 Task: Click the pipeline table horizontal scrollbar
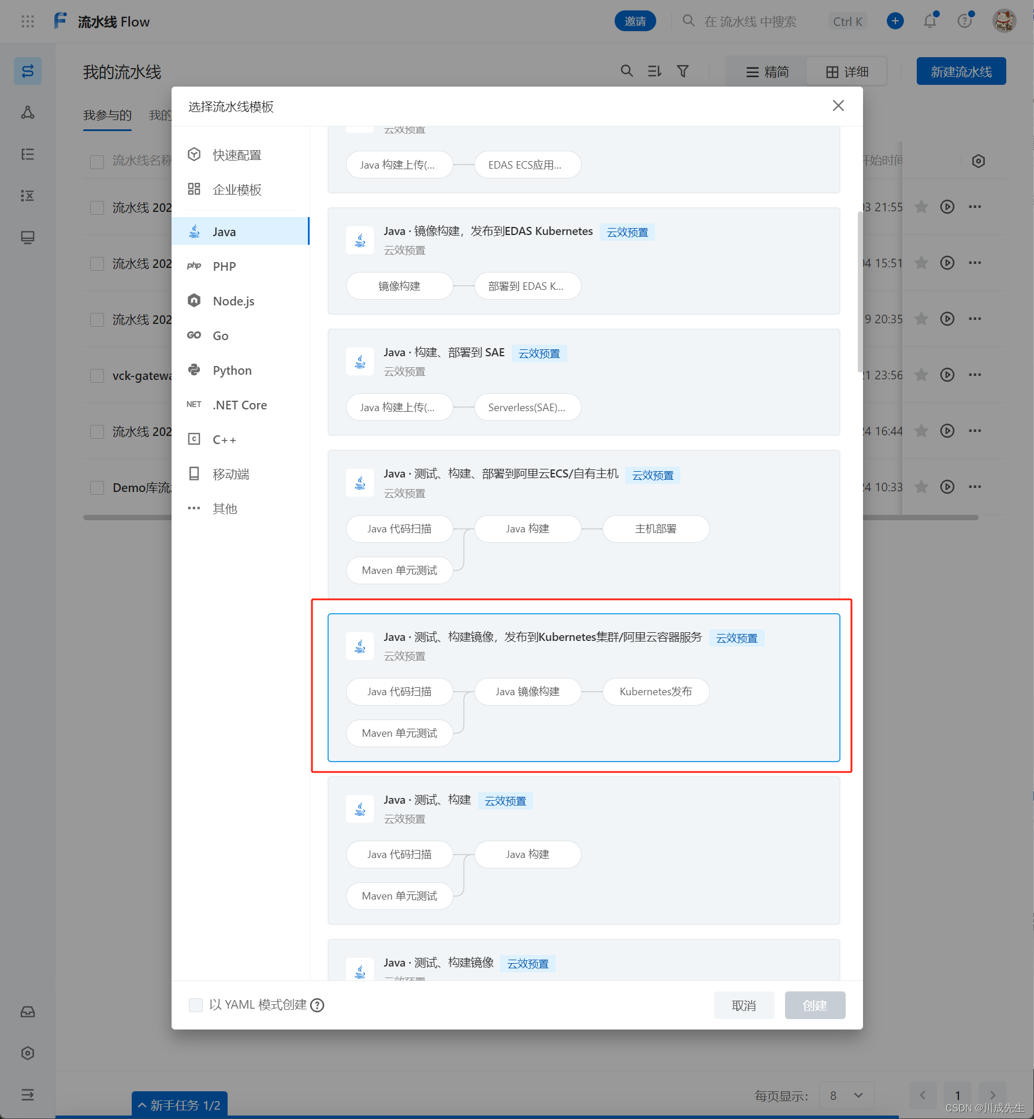pyautogui.click(x=531, y=517)
